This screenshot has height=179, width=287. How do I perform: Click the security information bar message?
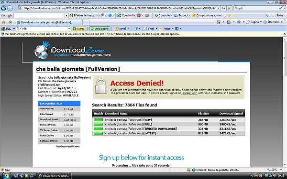point(93,34)
